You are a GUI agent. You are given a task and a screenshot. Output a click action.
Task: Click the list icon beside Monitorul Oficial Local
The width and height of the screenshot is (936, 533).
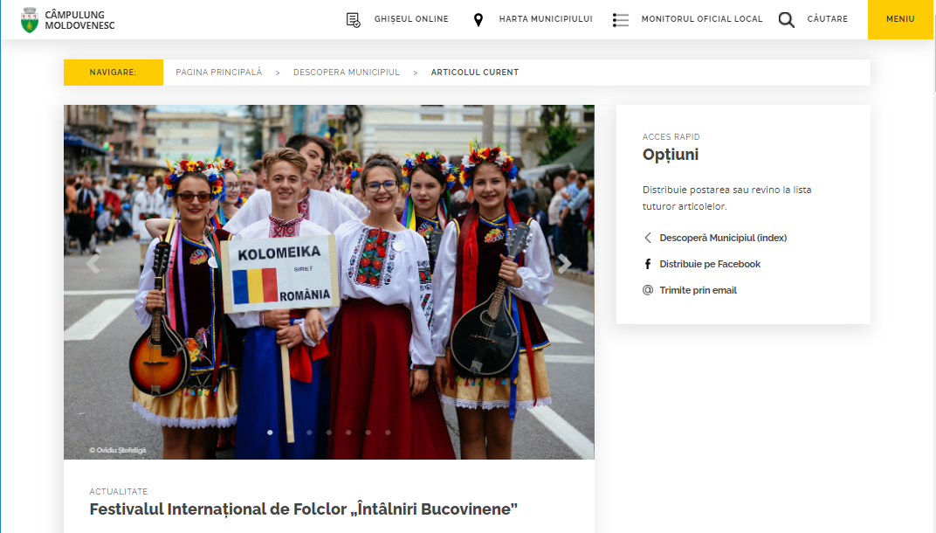click(621, 20)
